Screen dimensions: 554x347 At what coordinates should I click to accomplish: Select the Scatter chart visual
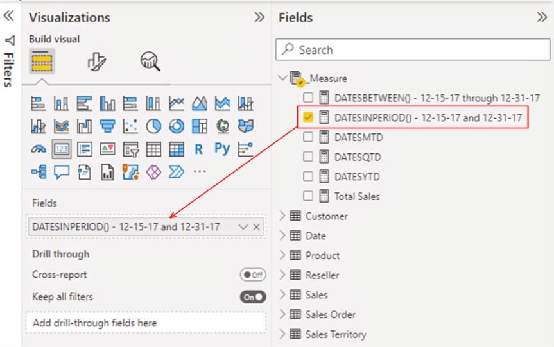[x=130, y=126]
